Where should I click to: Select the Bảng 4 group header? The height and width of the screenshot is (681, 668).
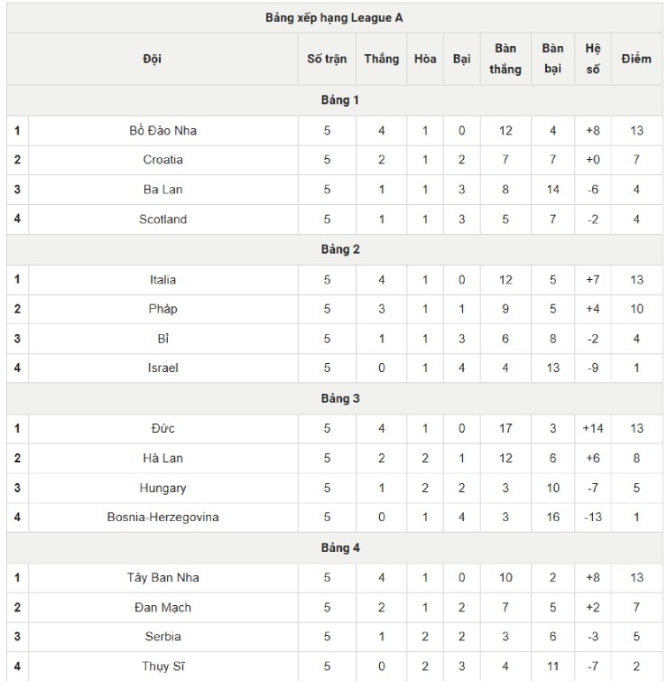[339, 547]
